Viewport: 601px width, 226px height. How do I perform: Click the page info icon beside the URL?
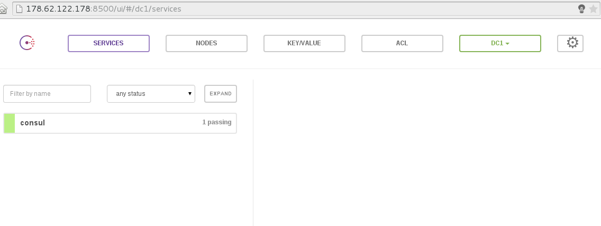[x=20, y=8]
